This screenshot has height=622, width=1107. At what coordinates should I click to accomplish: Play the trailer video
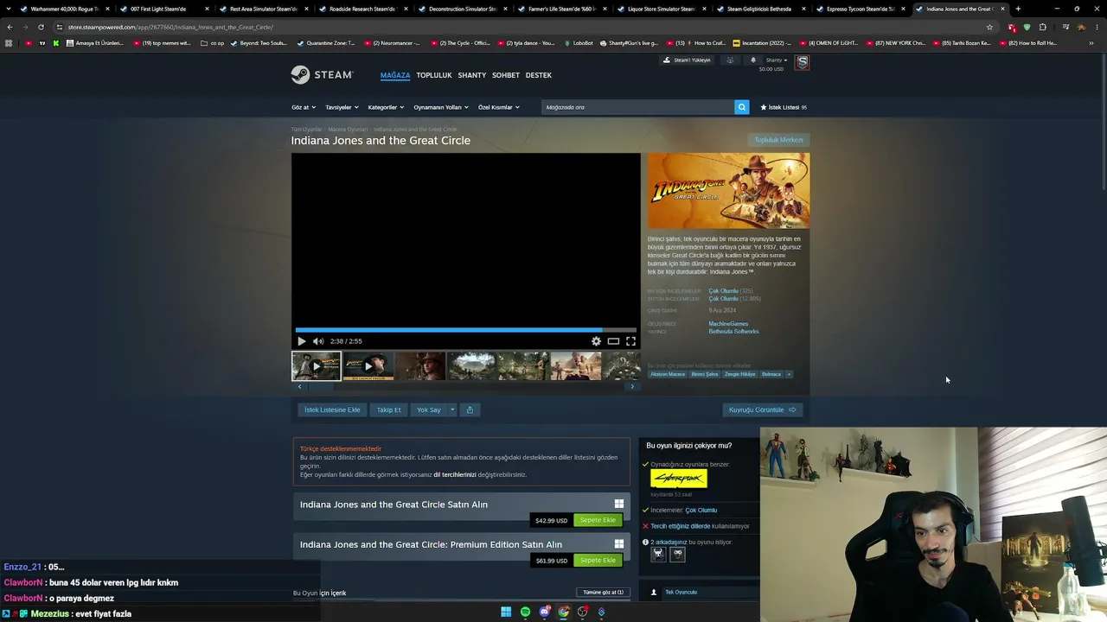pos(302,341)
